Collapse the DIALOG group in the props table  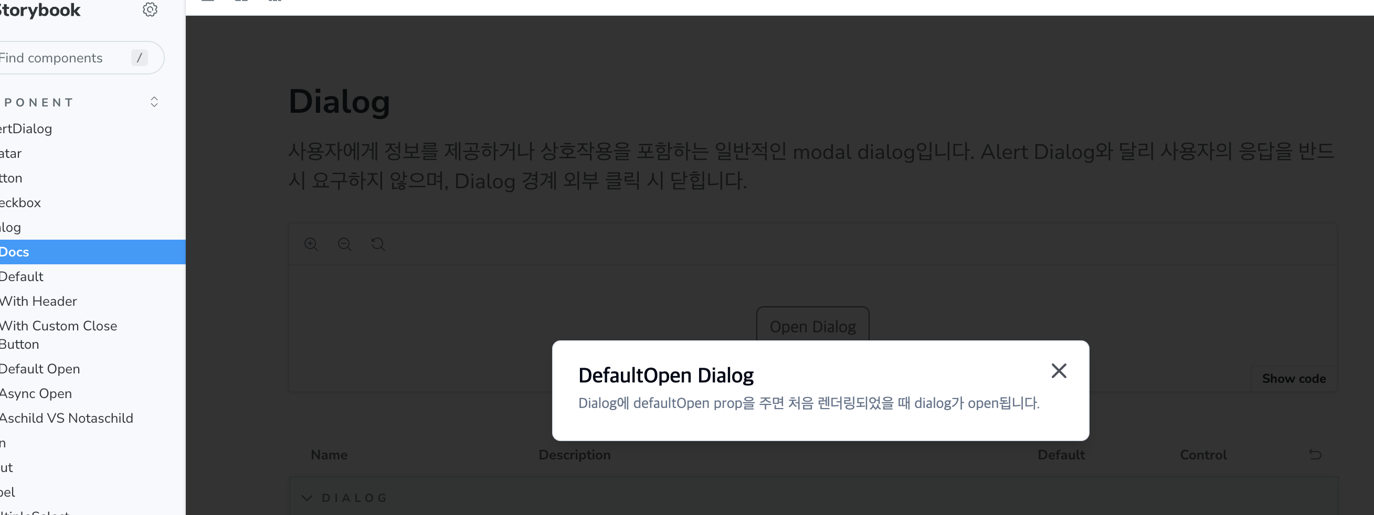306,497
